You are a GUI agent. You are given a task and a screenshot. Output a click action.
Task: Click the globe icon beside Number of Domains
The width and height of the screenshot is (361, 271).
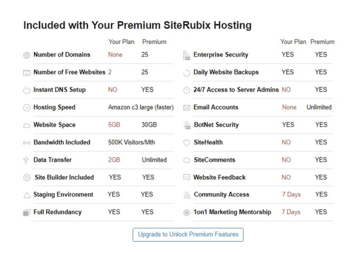click(27, 55)
